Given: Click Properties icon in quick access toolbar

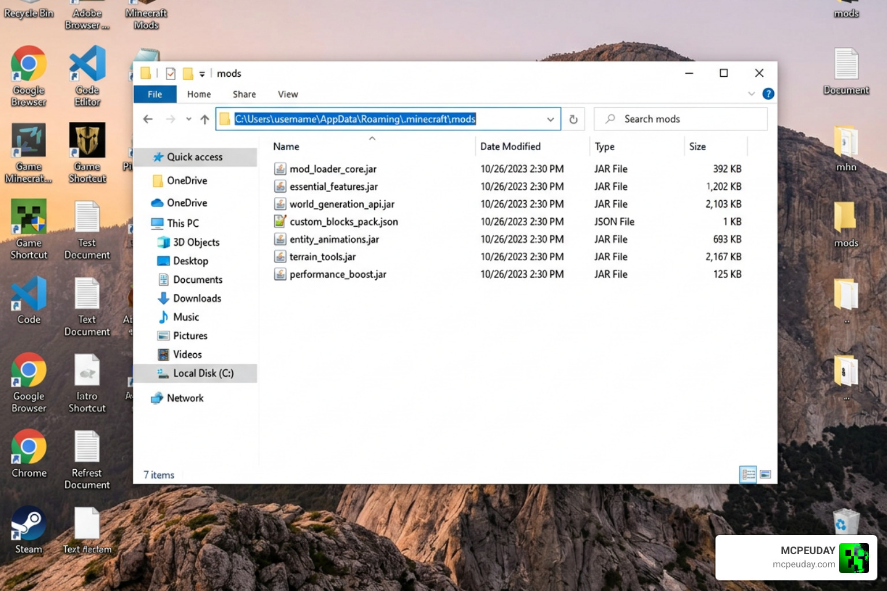Looking at the screenshot, I should 170,73.
